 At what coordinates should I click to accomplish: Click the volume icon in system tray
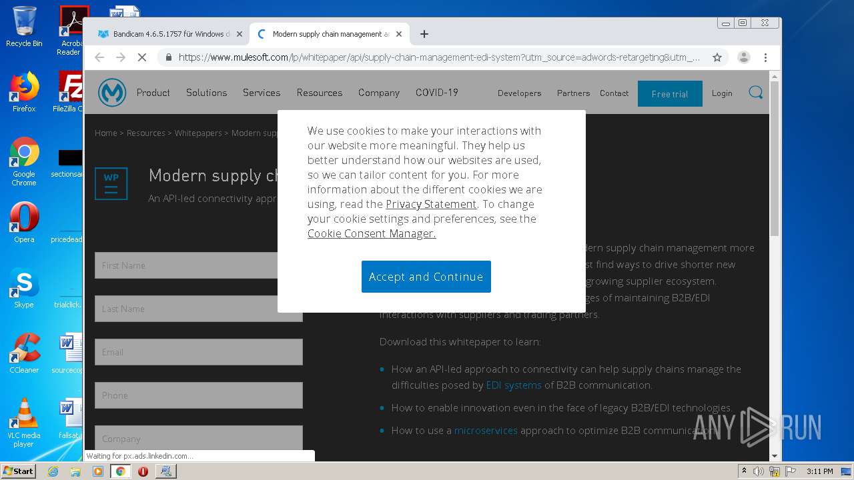pos(759,471)
